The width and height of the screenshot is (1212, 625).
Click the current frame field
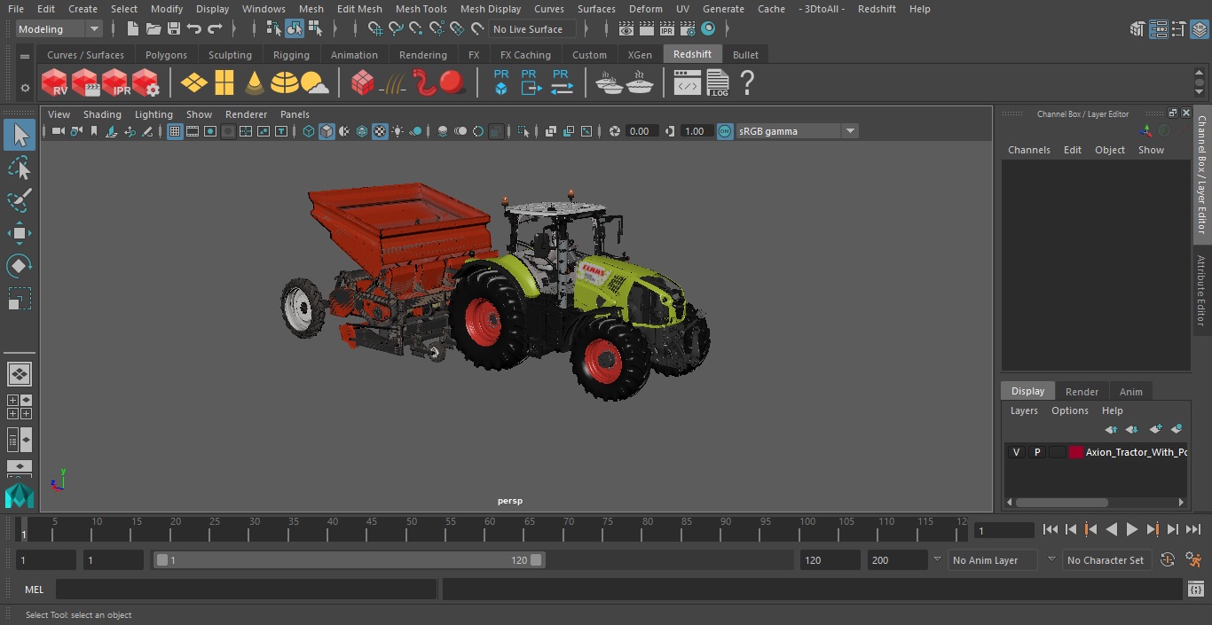pyautogui.click(x=1003, y=530)
